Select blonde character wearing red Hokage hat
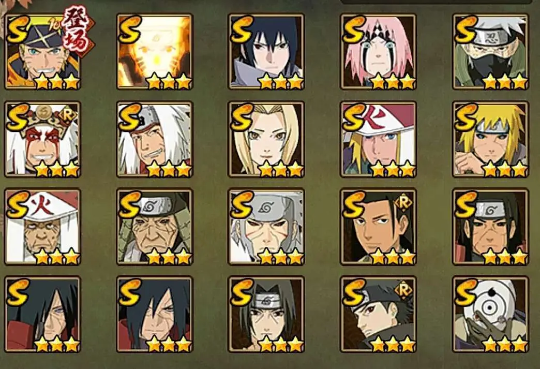The image size is (540, 369). tap(378, 139)
